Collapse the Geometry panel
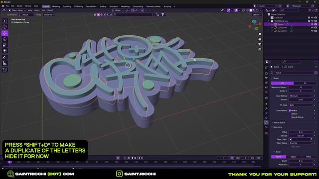319x179 pixels. 278,127
